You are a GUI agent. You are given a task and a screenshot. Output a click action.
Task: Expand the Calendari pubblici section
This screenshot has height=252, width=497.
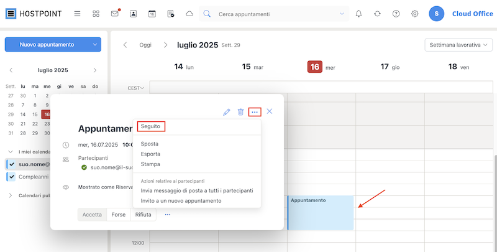click(11, 195)
